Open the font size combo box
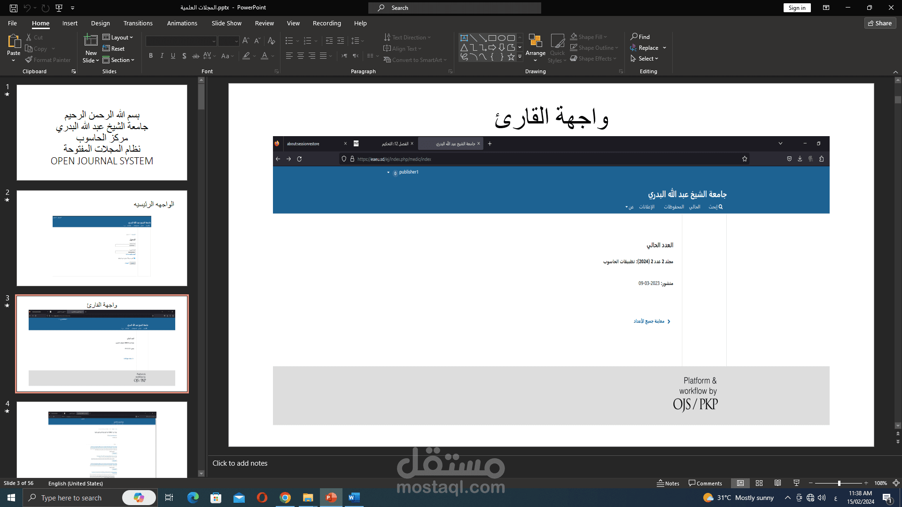 pos(229,41)
